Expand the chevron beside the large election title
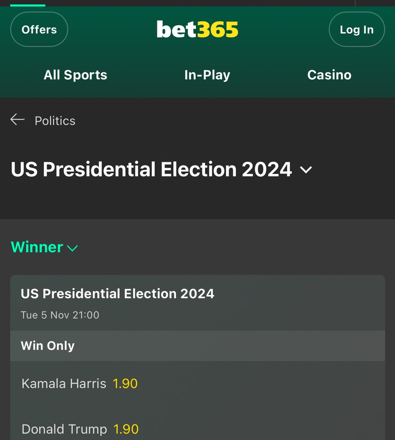This screenshot has width=395, height=440. tap(306, 170)
